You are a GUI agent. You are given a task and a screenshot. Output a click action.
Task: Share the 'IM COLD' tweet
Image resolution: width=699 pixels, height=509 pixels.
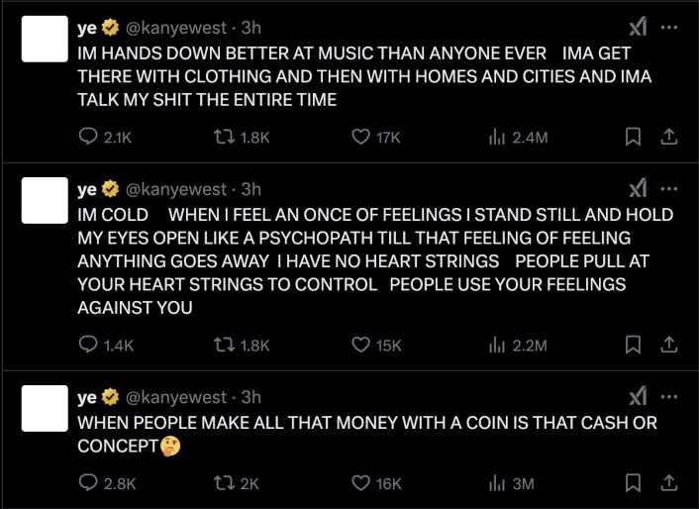(x=668, y=345)
